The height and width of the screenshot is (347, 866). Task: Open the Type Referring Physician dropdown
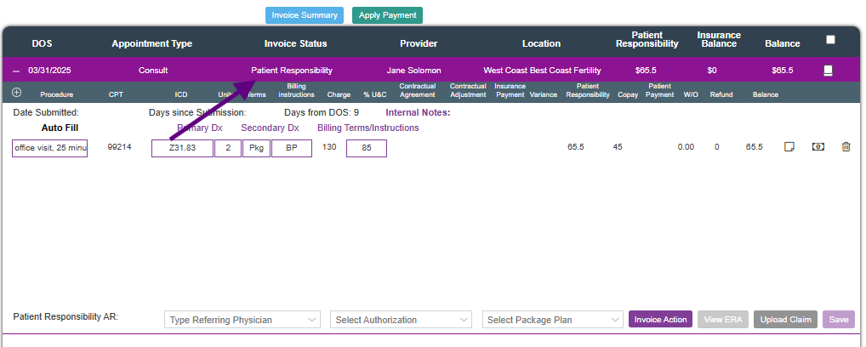point(242,320)
